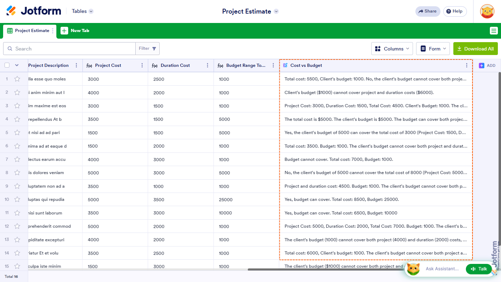Select description cell 'prehenderit commod'
This screenshot has width=501, height=282.
[x=55, y=226]
